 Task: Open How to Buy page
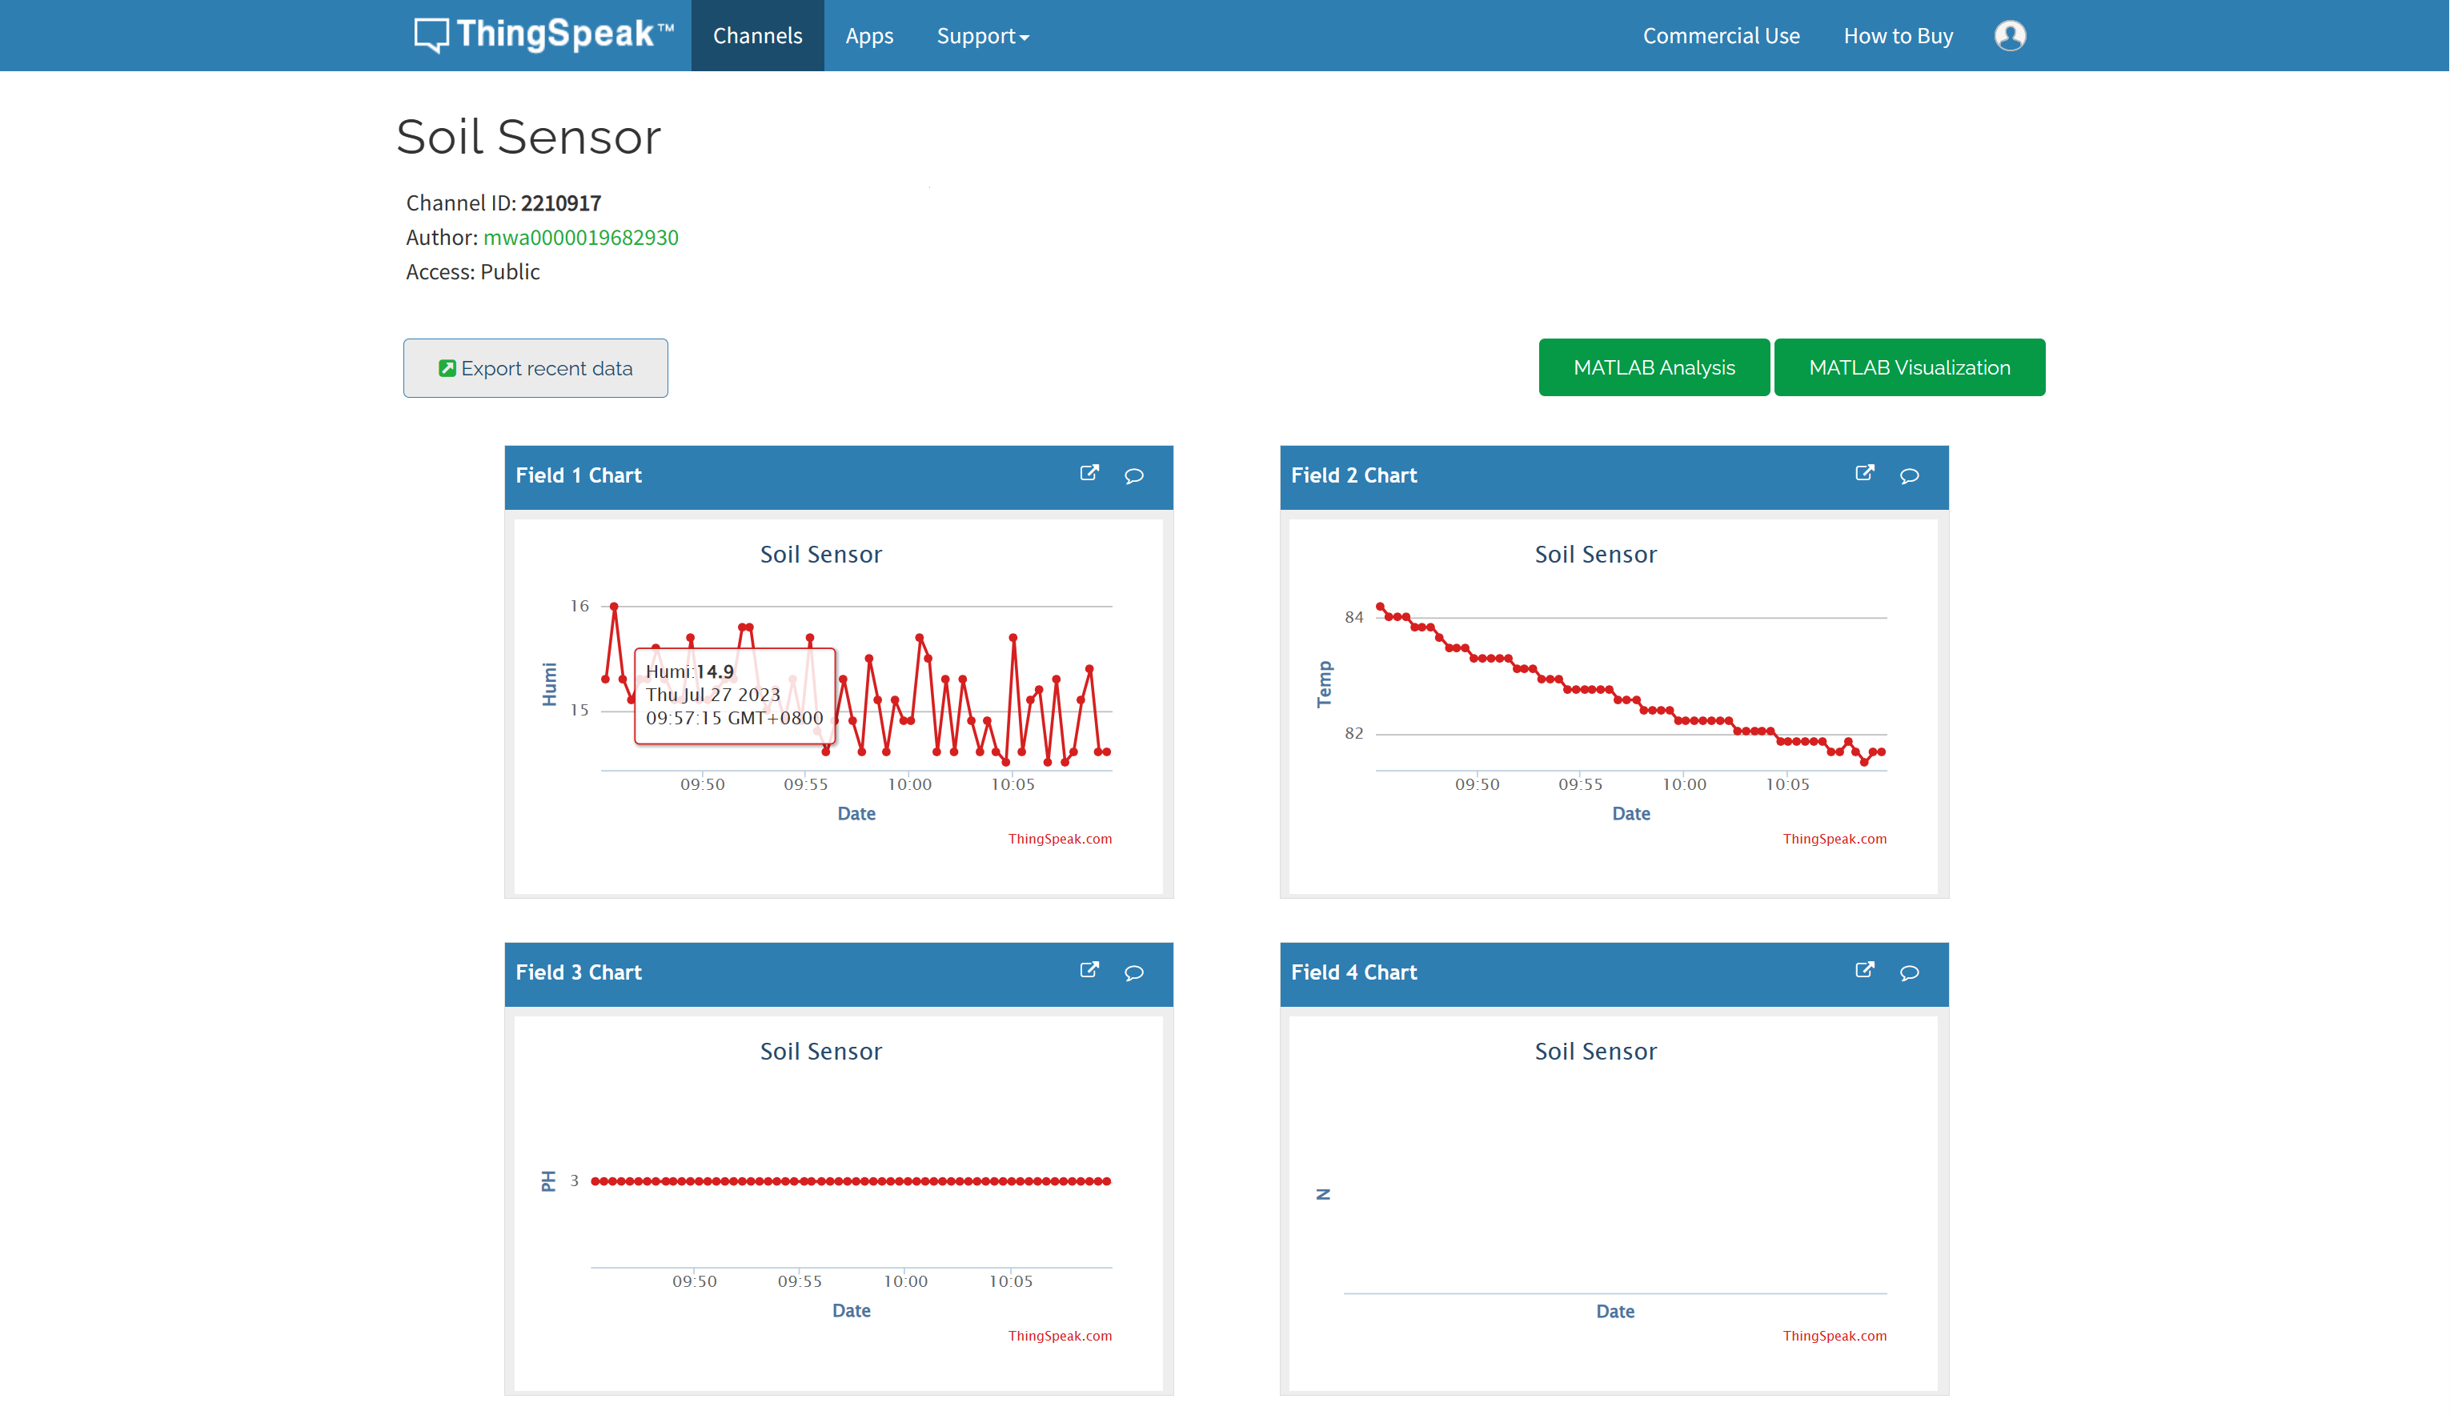point(1898,36)
